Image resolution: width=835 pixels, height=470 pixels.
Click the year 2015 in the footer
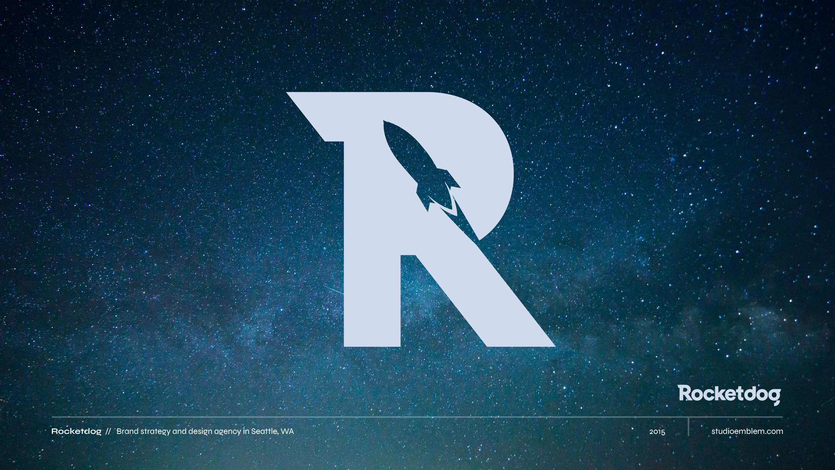[657, 432]
